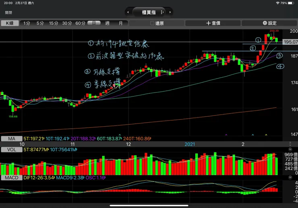Select the K線 chart type tab
This screenshot has height=208, width=298.
pos(10,23)
